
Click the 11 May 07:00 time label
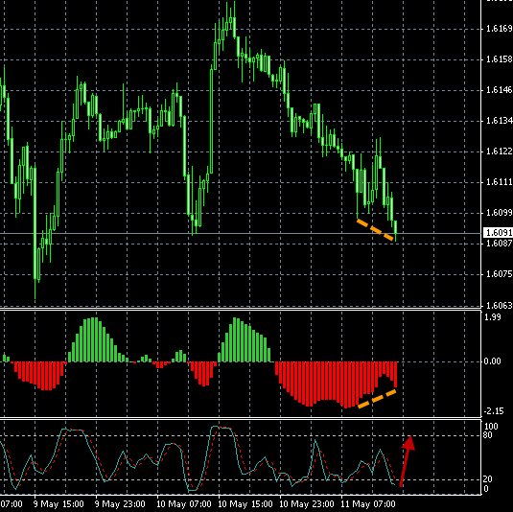point(368,504)
